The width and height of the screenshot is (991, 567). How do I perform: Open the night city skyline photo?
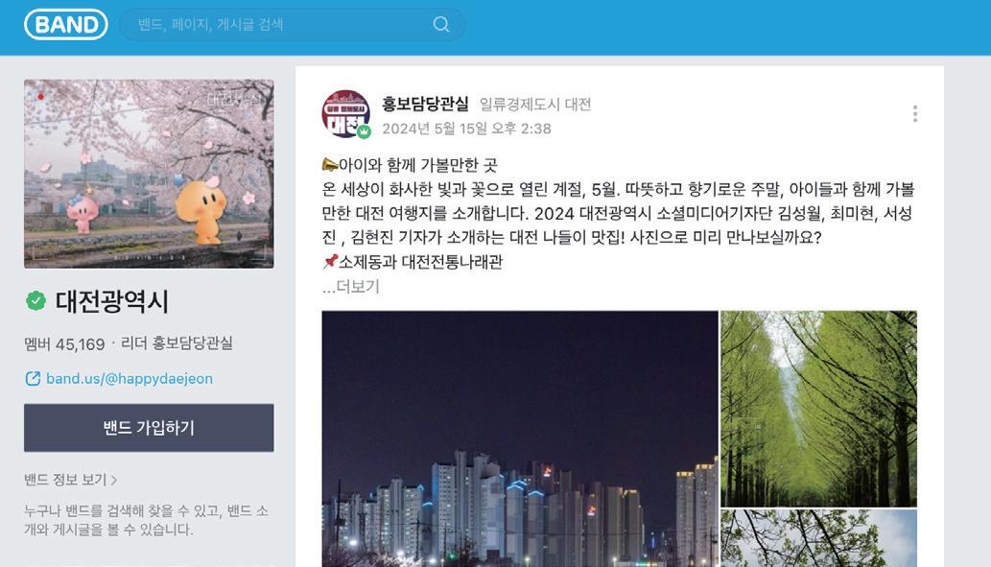point(520,438)
